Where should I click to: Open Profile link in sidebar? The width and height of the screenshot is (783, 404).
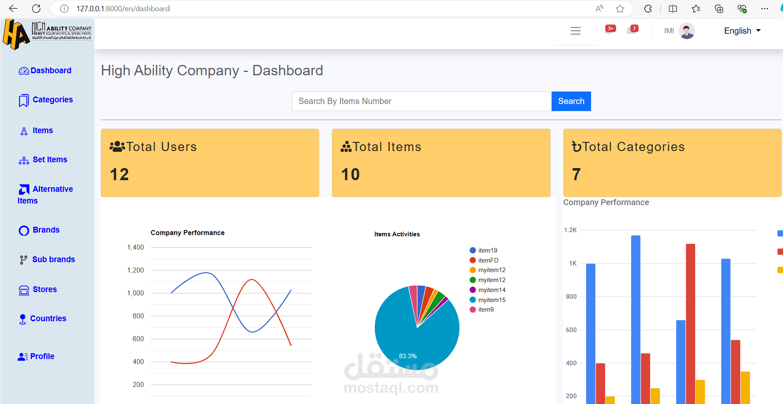pyautogui.click(x=42, y=356)
